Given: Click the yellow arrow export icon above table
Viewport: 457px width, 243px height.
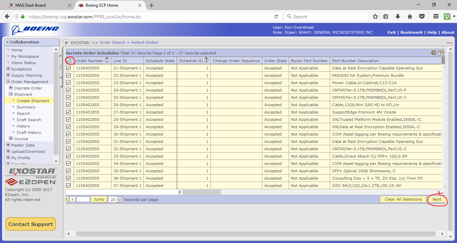Looking at the screenshot, I should (434, 53).
